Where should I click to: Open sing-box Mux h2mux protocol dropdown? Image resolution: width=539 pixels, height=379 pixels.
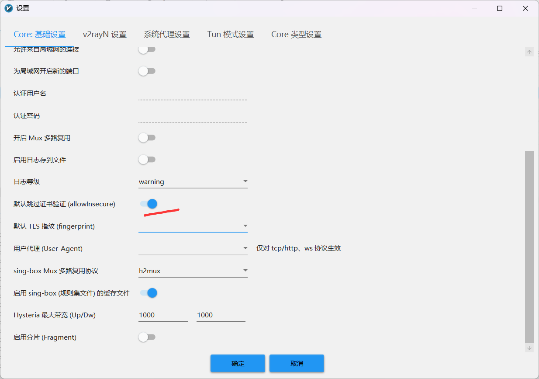pos(193,271)
